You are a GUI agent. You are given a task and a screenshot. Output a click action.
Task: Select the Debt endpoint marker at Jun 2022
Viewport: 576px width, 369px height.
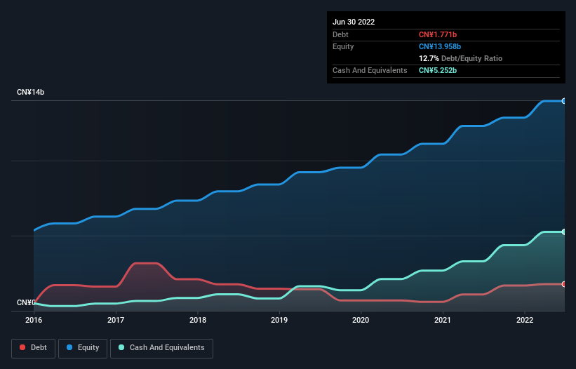point(564,284)
